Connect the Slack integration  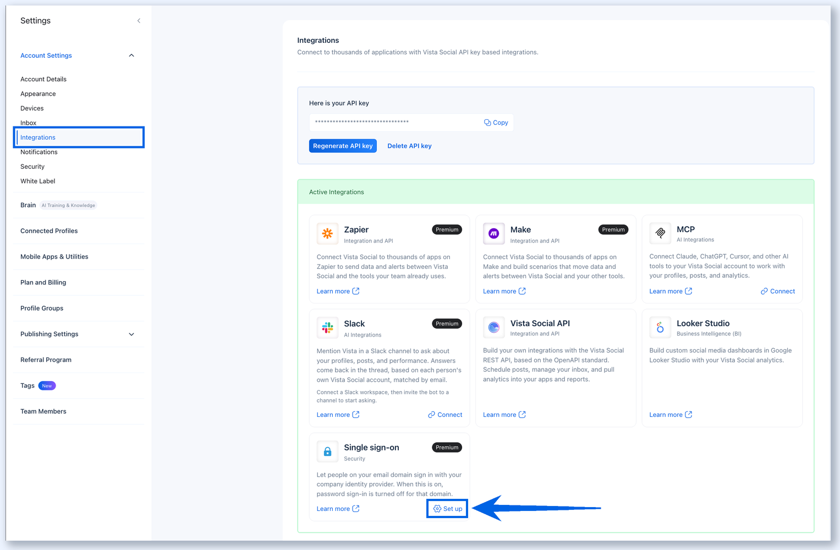point(445,415)
